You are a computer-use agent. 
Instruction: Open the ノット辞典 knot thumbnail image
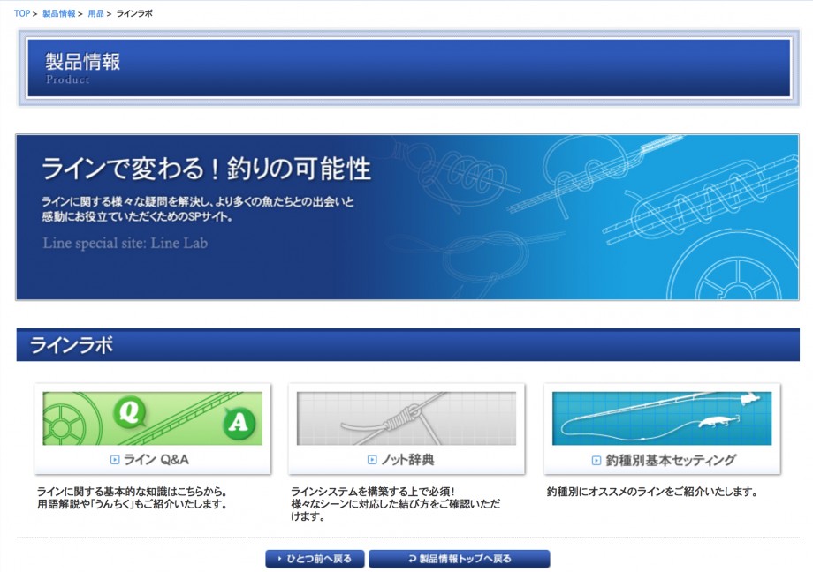click(x=406, y=418)
